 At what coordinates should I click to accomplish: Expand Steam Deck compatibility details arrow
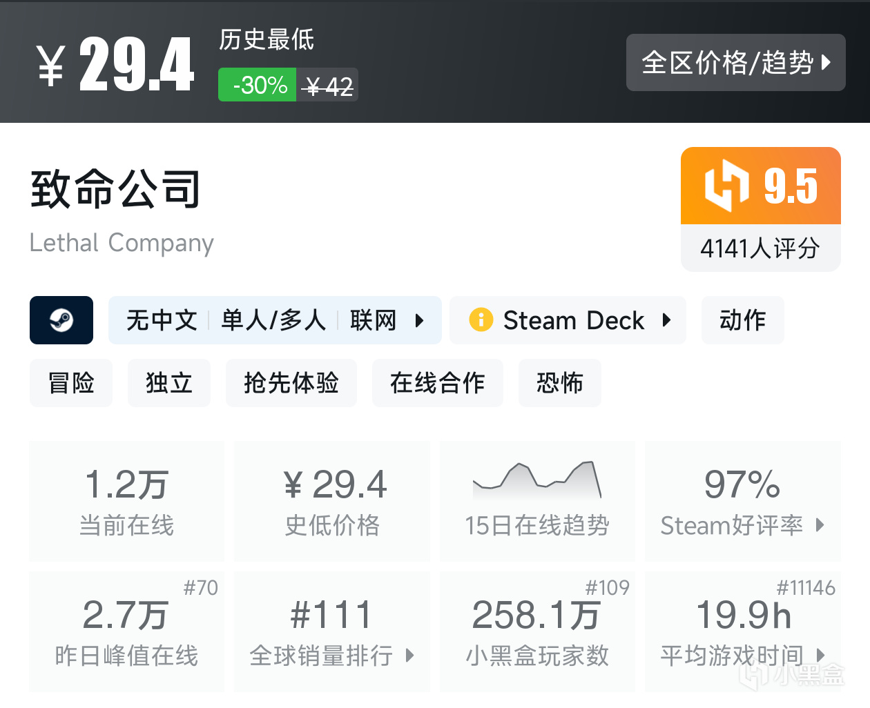[x=666, y=320]
